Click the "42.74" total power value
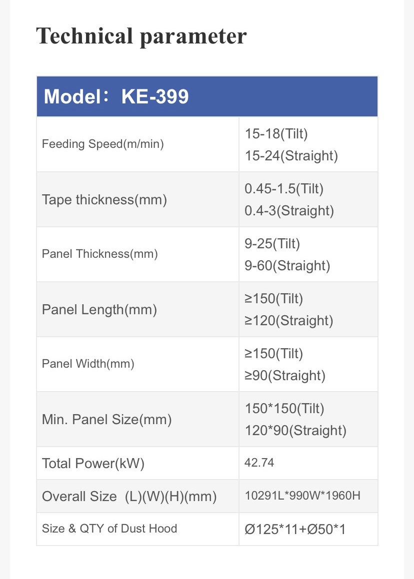This screenshot has width=414, height=579. point(259,463)
